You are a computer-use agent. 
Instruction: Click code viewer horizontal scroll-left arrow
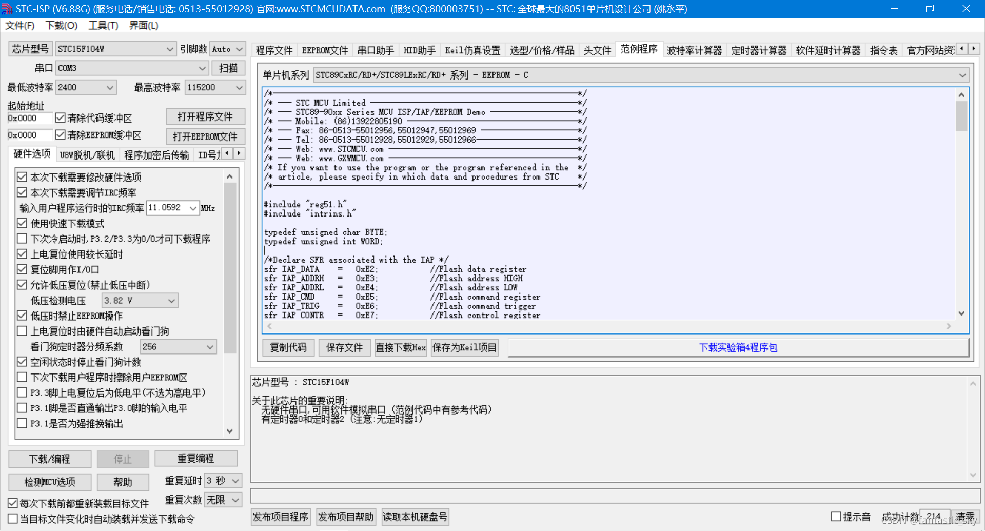(269, 326)
